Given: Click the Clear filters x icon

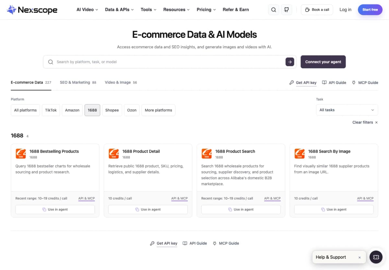Looking at the screenshot, I should click(x=376, y=123).
